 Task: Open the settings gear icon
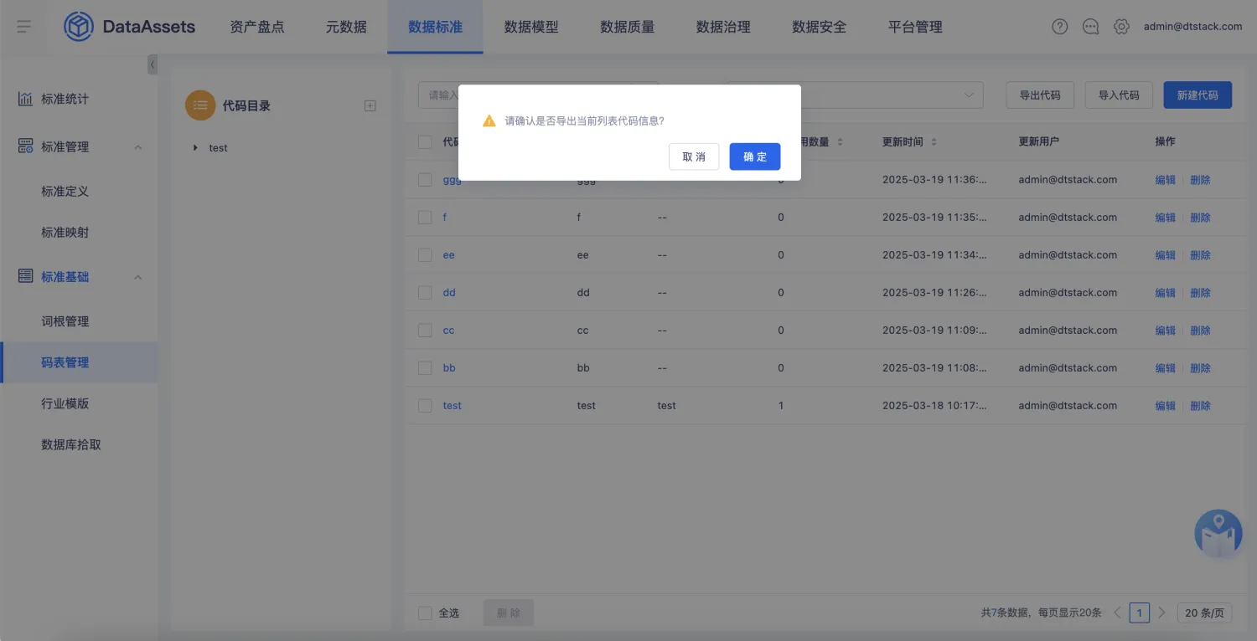tap(1121, 27)
